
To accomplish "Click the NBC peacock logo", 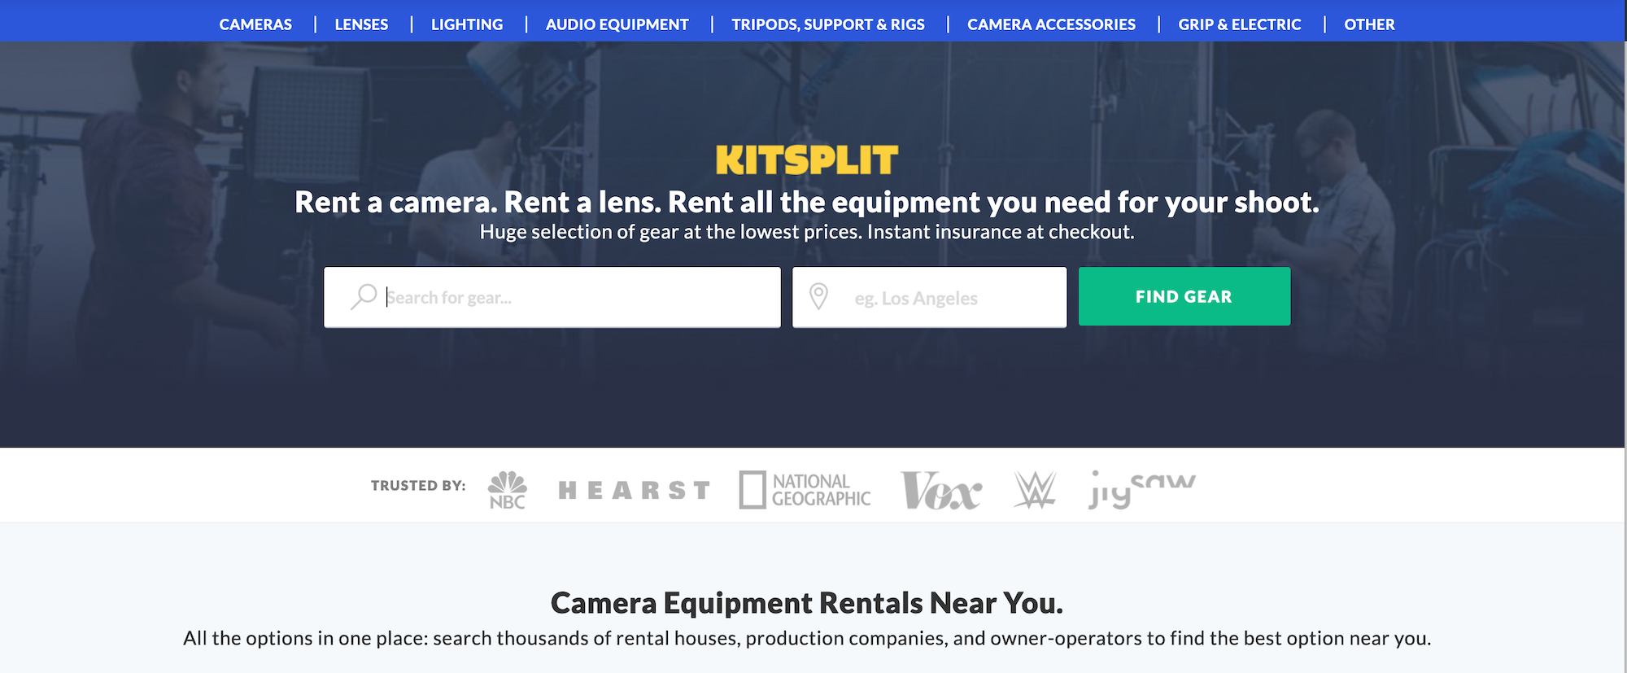I will (x=508, y=490).
